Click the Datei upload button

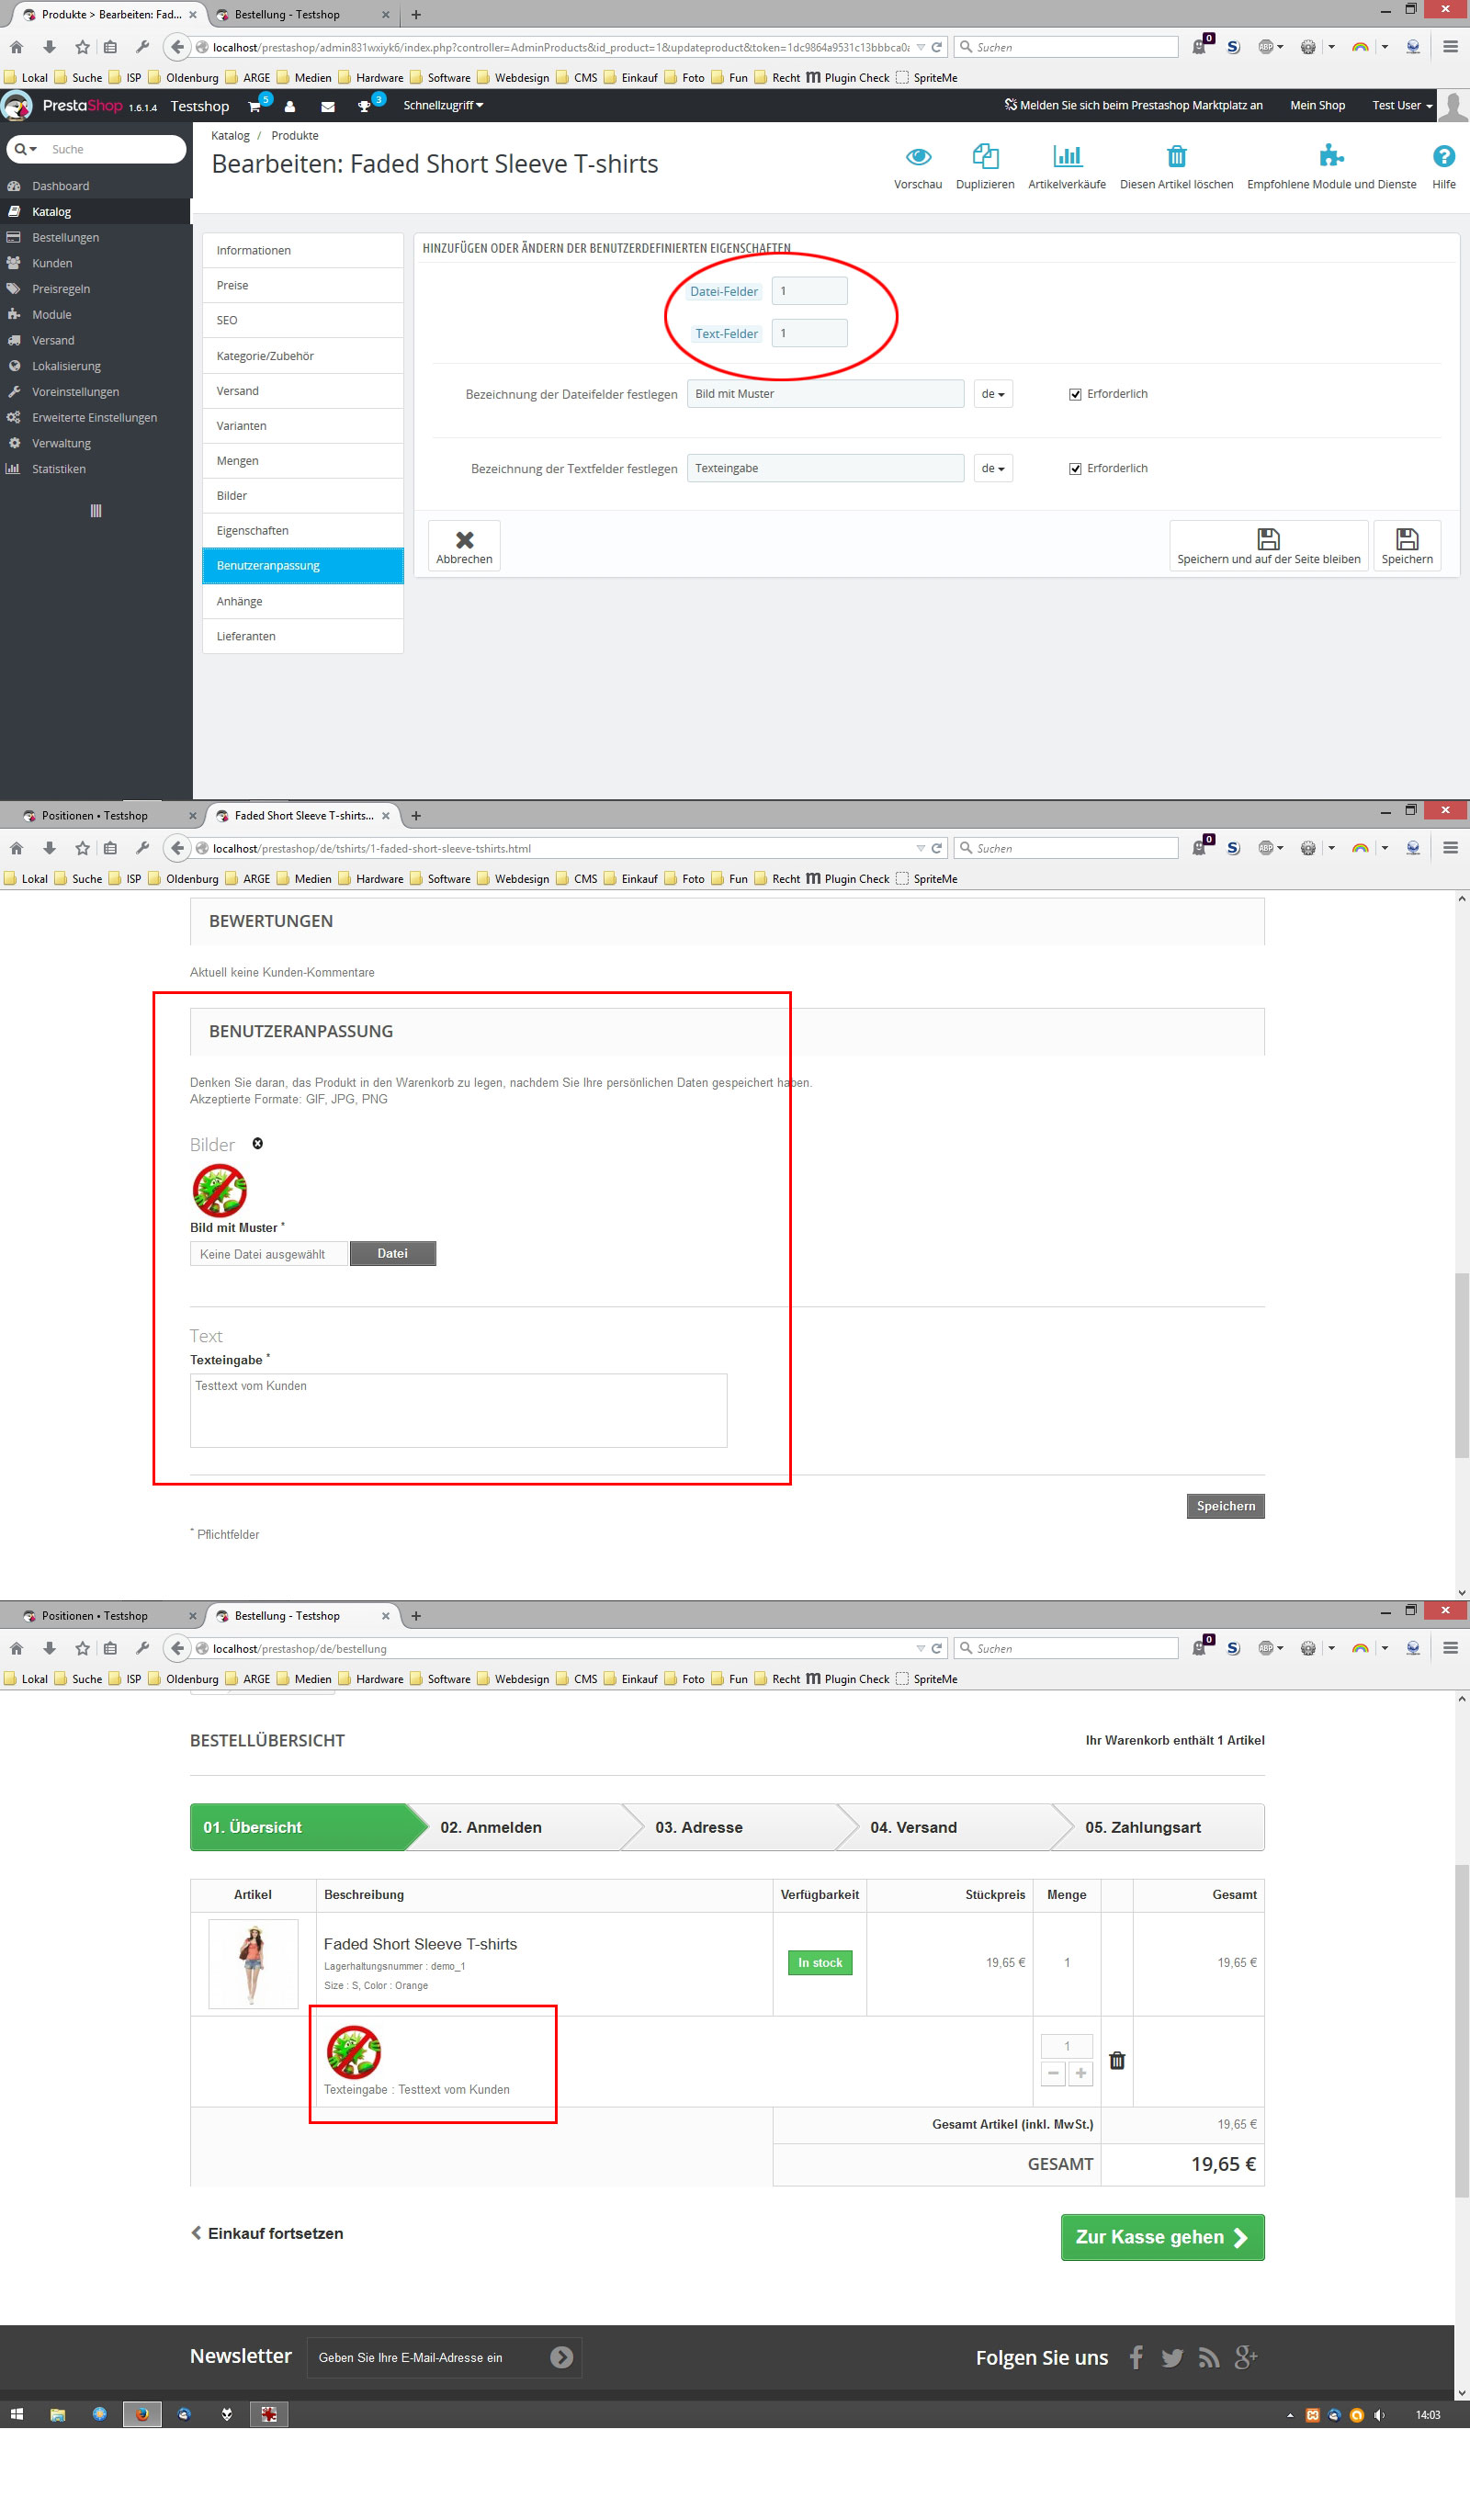[392, 1253]
